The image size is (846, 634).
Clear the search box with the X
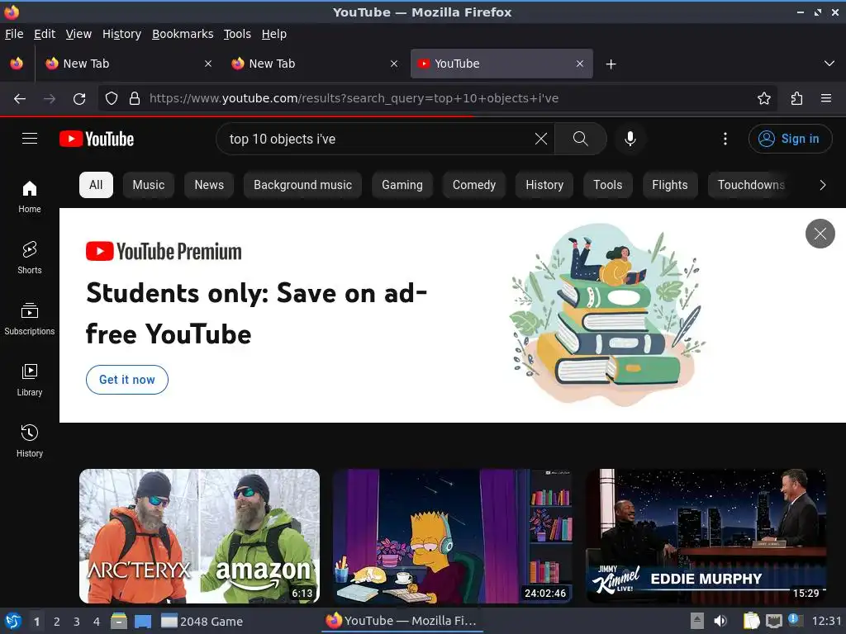pyautogui.click(x=540, y=139)
